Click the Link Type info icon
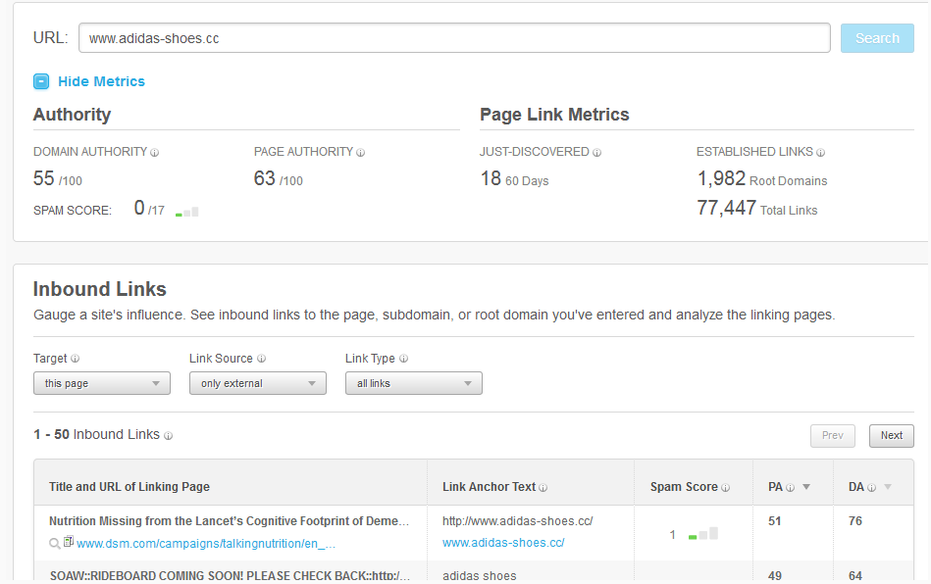The height and width of the screenshot is (584, 931). pos(404,359)
